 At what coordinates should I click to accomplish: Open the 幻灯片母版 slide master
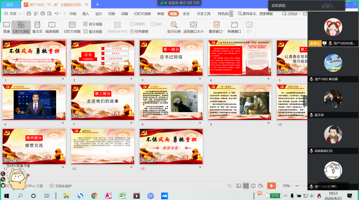tap(72, 27)
